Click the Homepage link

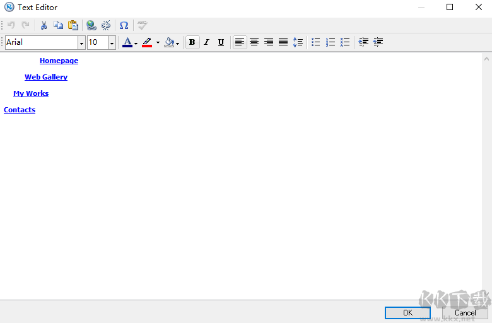pyautogui.click(x=59, y=61)
